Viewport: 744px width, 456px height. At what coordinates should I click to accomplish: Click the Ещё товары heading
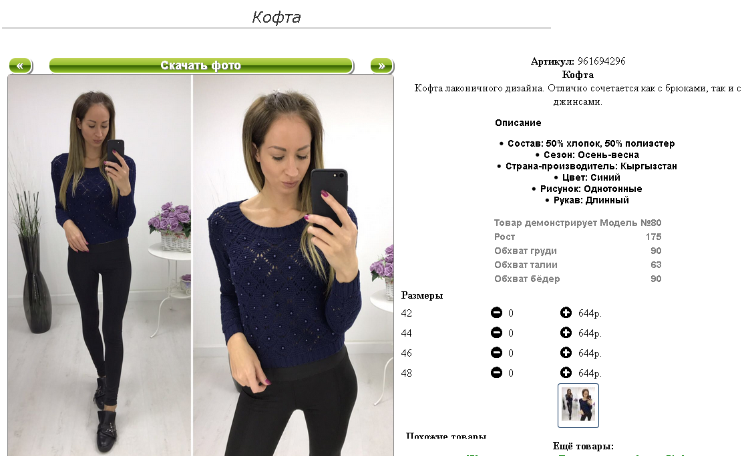tap(583, 446)
